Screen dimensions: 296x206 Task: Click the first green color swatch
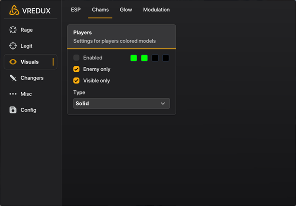pos(134,58)
